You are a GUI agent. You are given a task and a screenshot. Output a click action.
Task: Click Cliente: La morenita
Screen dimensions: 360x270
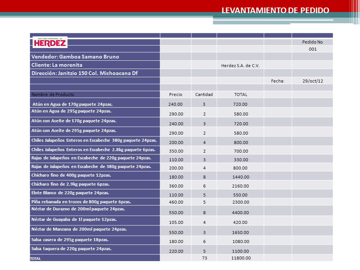(x=57, y=65)
